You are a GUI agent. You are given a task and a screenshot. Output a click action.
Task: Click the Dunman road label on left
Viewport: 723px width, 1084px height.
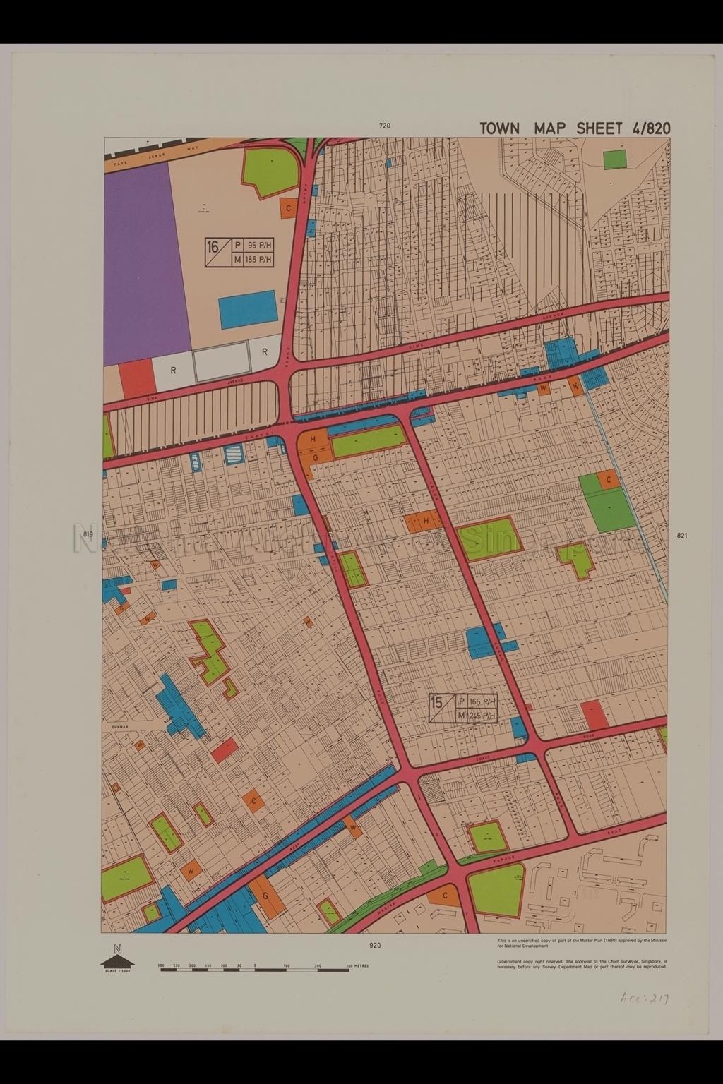tap(122, 725)
